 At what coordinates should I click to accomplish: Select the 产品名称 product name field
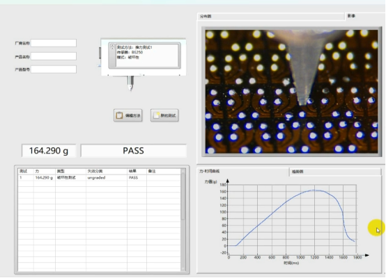54,56
